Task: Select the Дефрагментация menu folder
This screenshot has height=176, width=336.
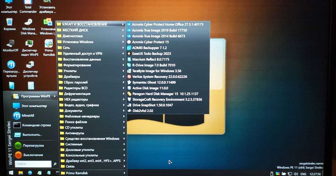Action: (92, 94)
